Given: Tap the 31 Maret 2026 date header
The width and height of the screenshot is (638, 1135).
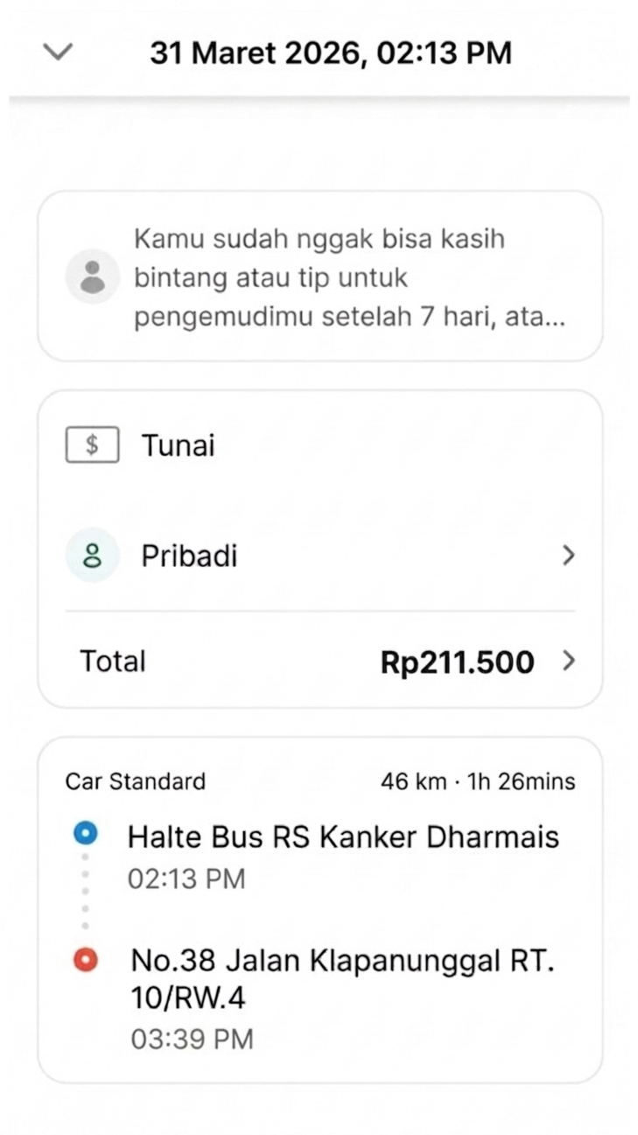Looking at the screenshot, I should click(x=330, y=53).
